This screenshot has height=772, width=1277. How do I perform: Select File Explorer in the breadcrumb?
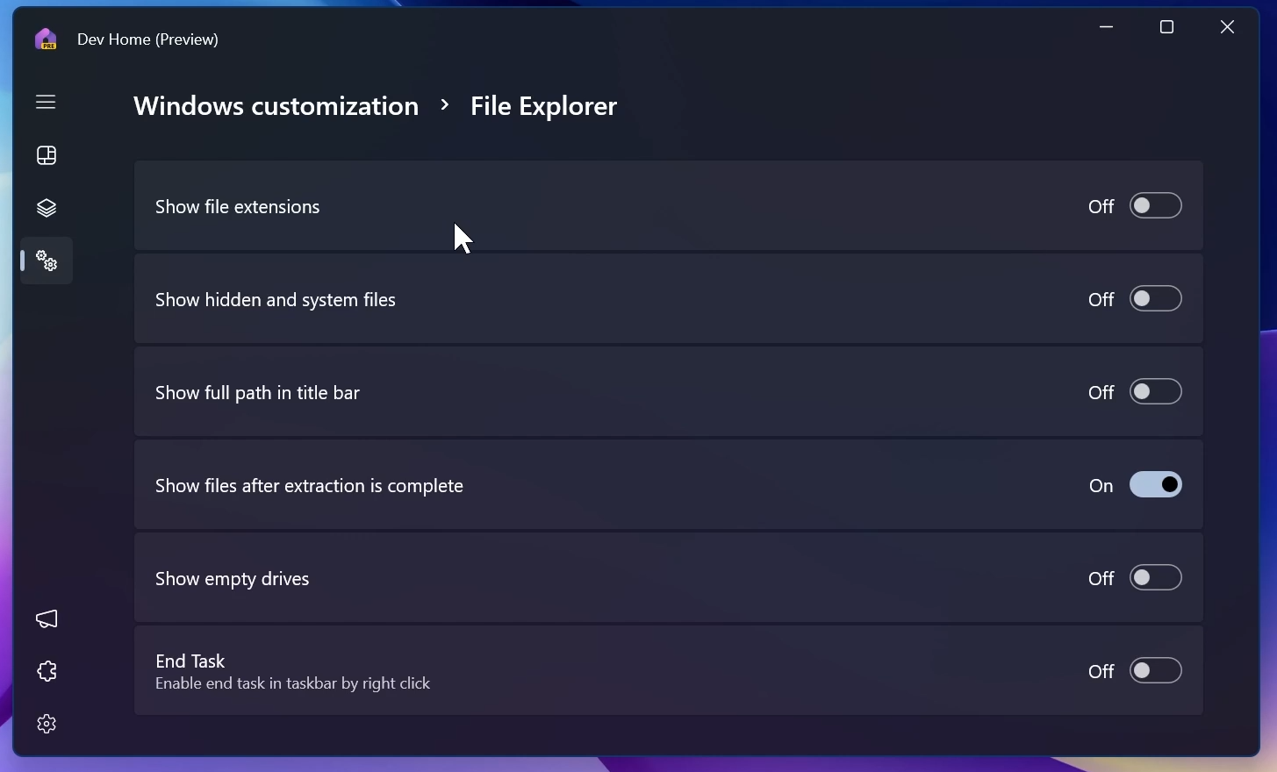pos(543,105)
